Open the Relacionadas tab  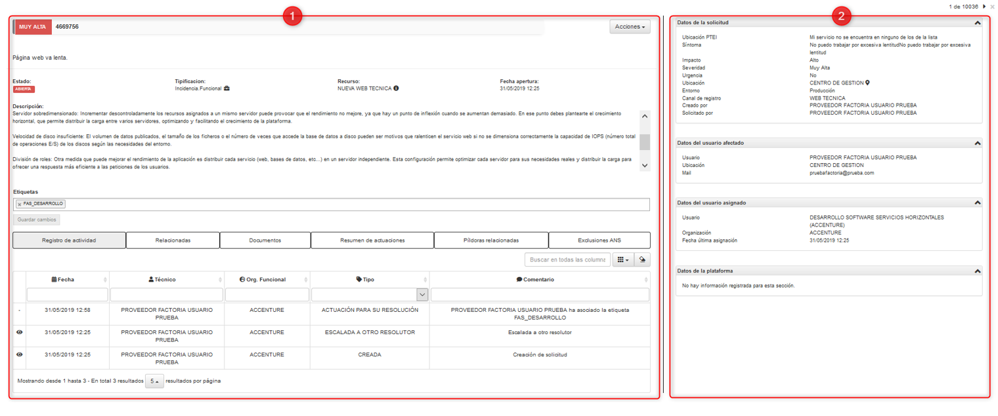point(173,240)
